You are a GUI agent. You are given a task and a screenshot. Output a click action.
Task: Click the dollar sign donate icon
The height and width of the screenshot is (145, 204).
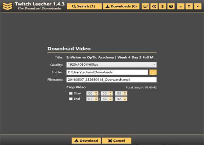coord(163,6)
